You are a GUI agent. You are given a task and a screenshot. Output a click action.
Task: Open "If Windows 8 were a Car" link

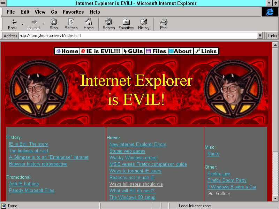(x=232, y=187)
